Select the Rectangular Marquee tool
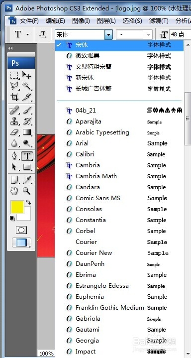This screenshot has height=358, width=191. point(14,75)
